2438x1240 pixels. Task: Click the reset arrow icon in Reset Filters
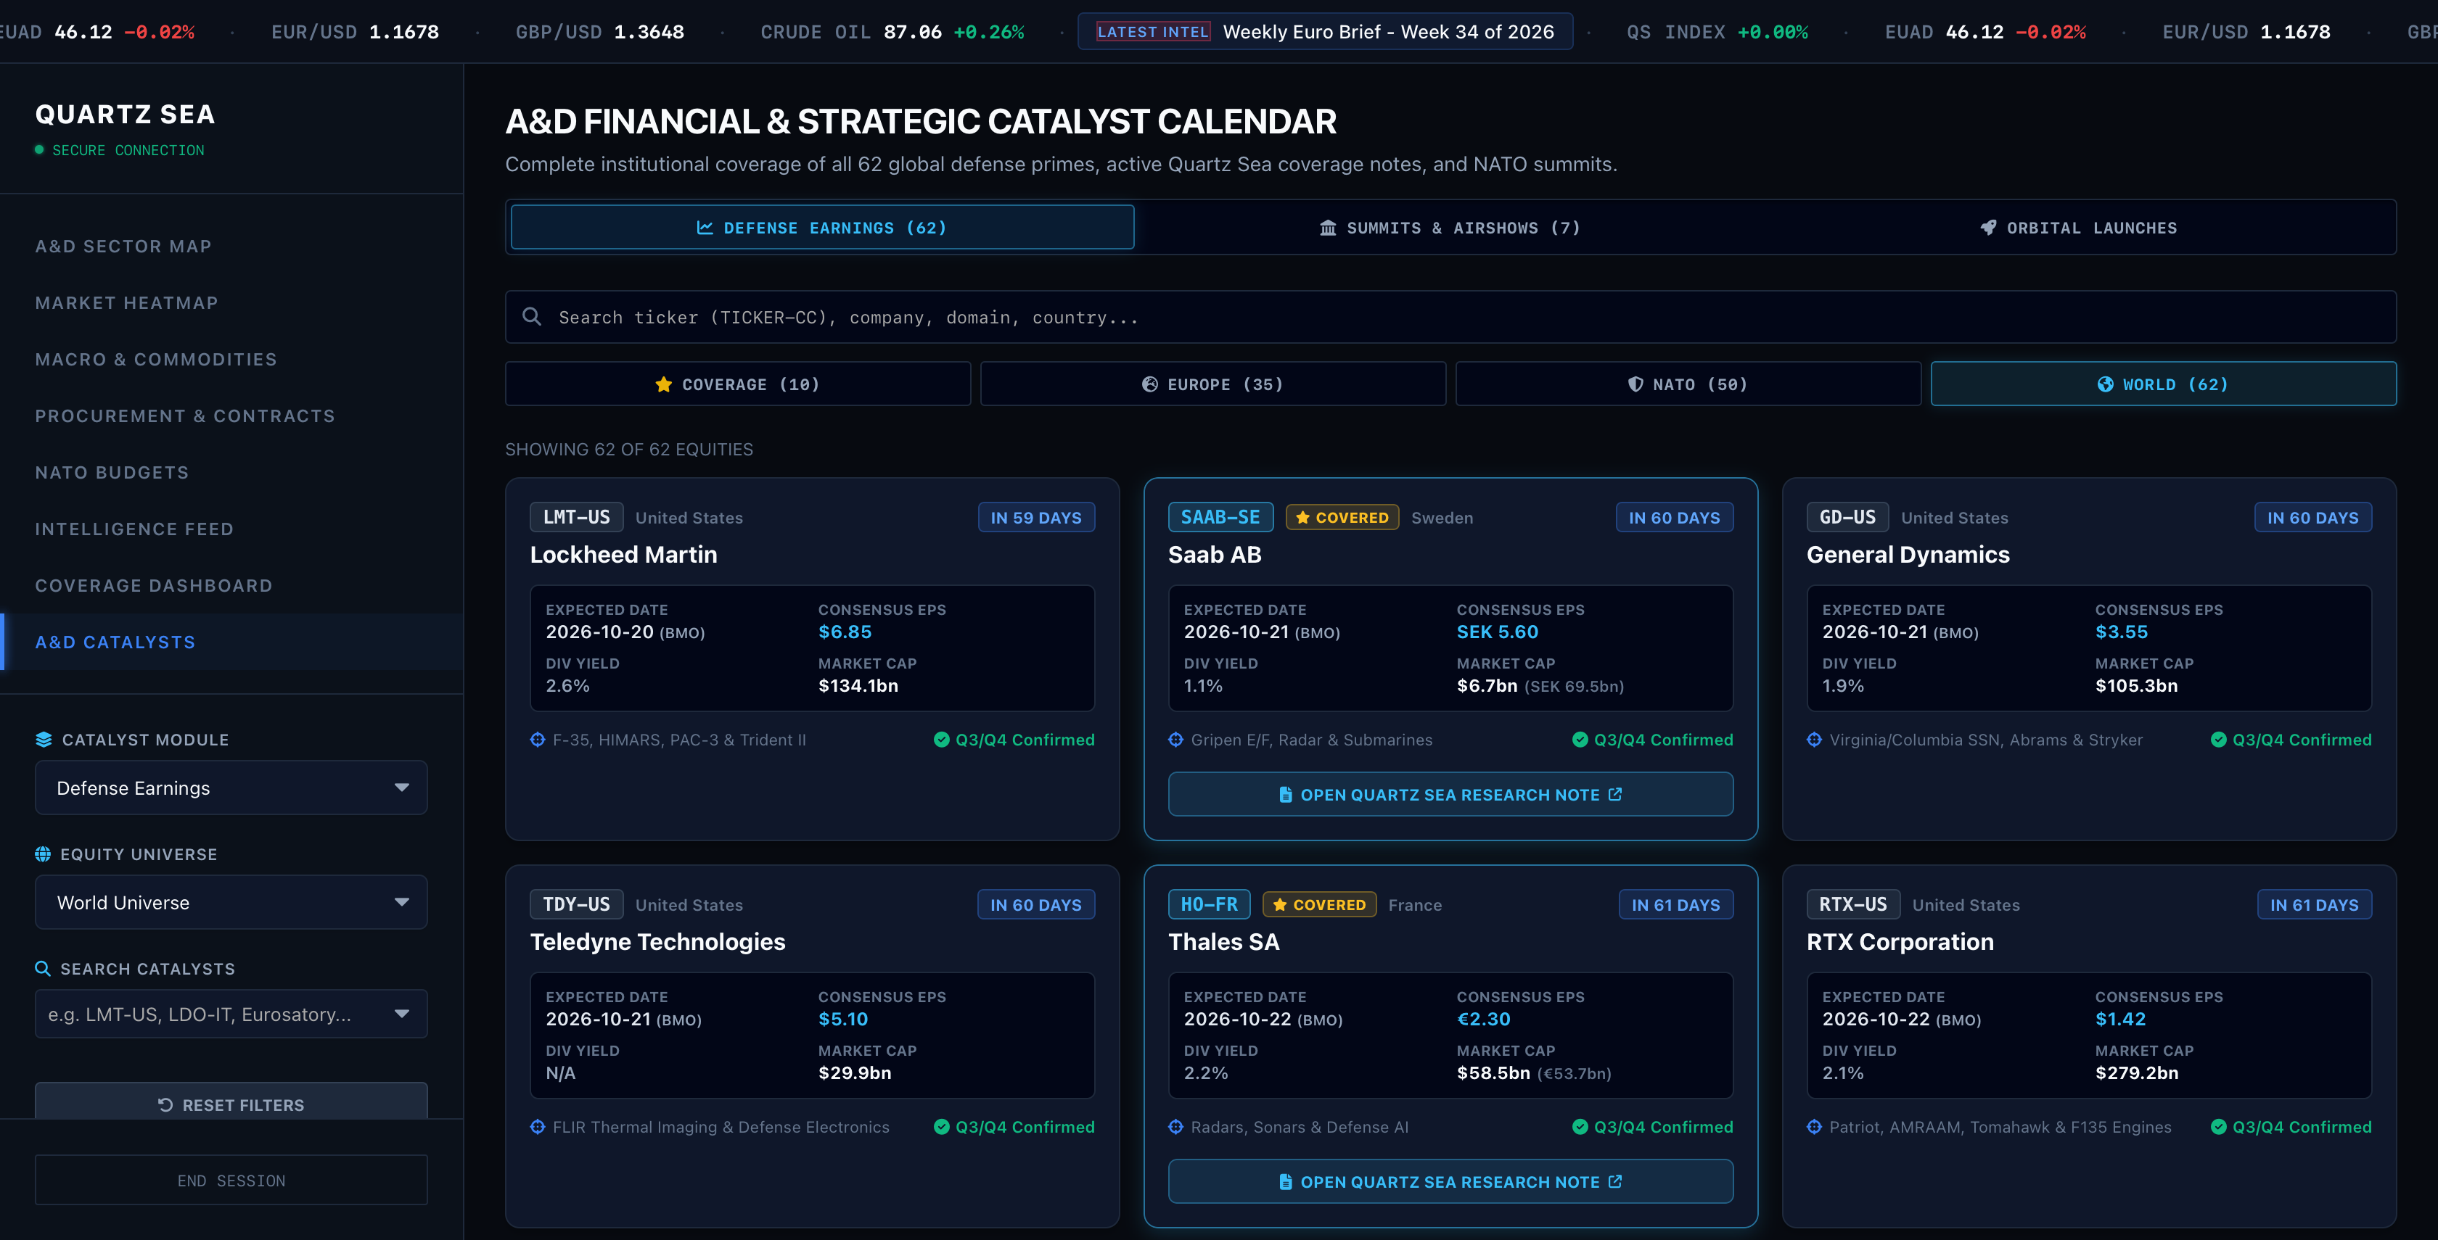tap(165, 1104)
